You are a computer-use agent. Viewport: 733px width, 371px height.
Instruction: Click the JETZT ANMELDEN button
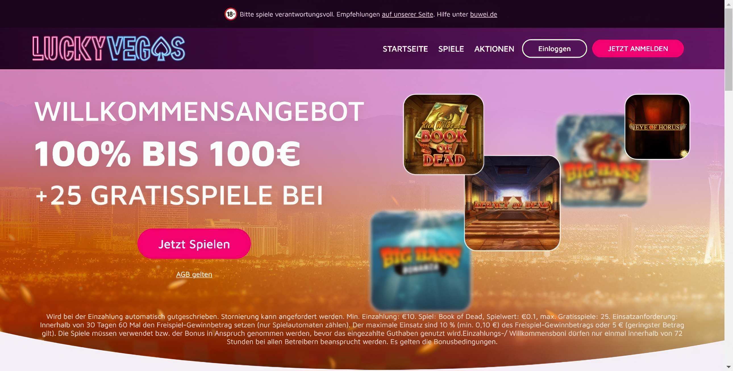click(x=638, y=49)
